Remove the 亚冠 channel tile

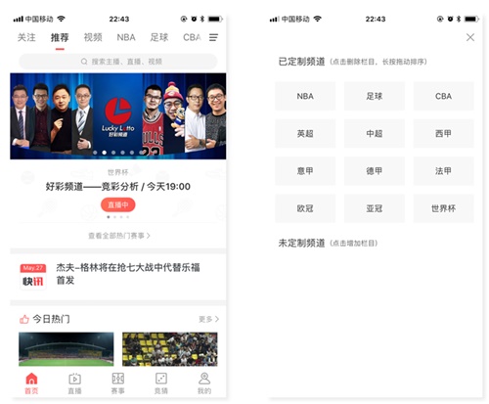(x=375, y=208)
